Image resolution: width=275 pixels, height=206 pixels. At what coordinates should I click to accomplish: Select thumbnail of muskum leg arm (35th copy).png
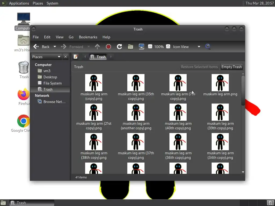(136, 83)
